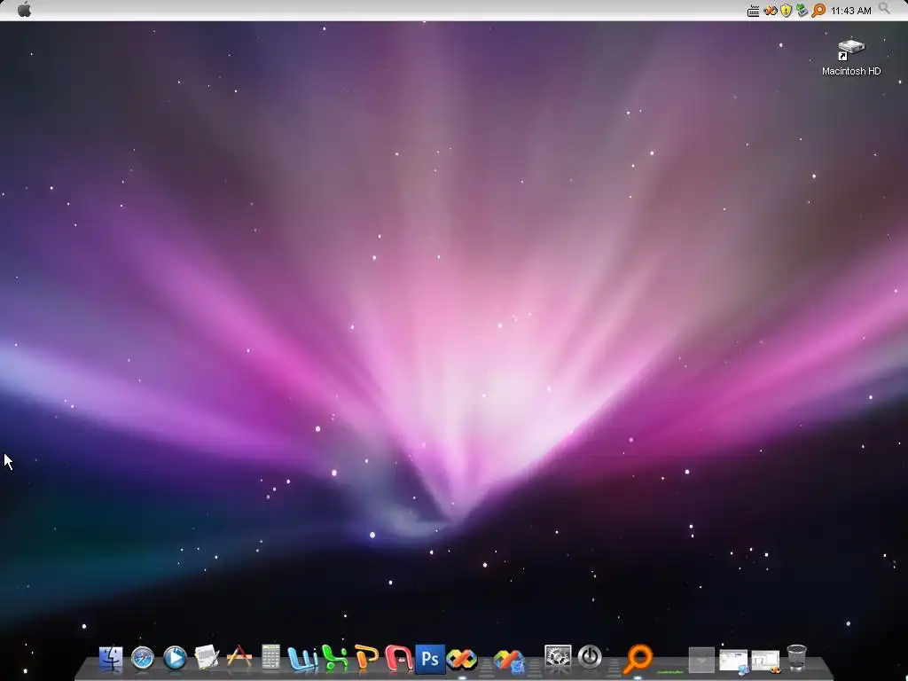Click the large orange magnifier dock icon
Viewport: 908px width, 681px height.
click(x=638, y=660)
